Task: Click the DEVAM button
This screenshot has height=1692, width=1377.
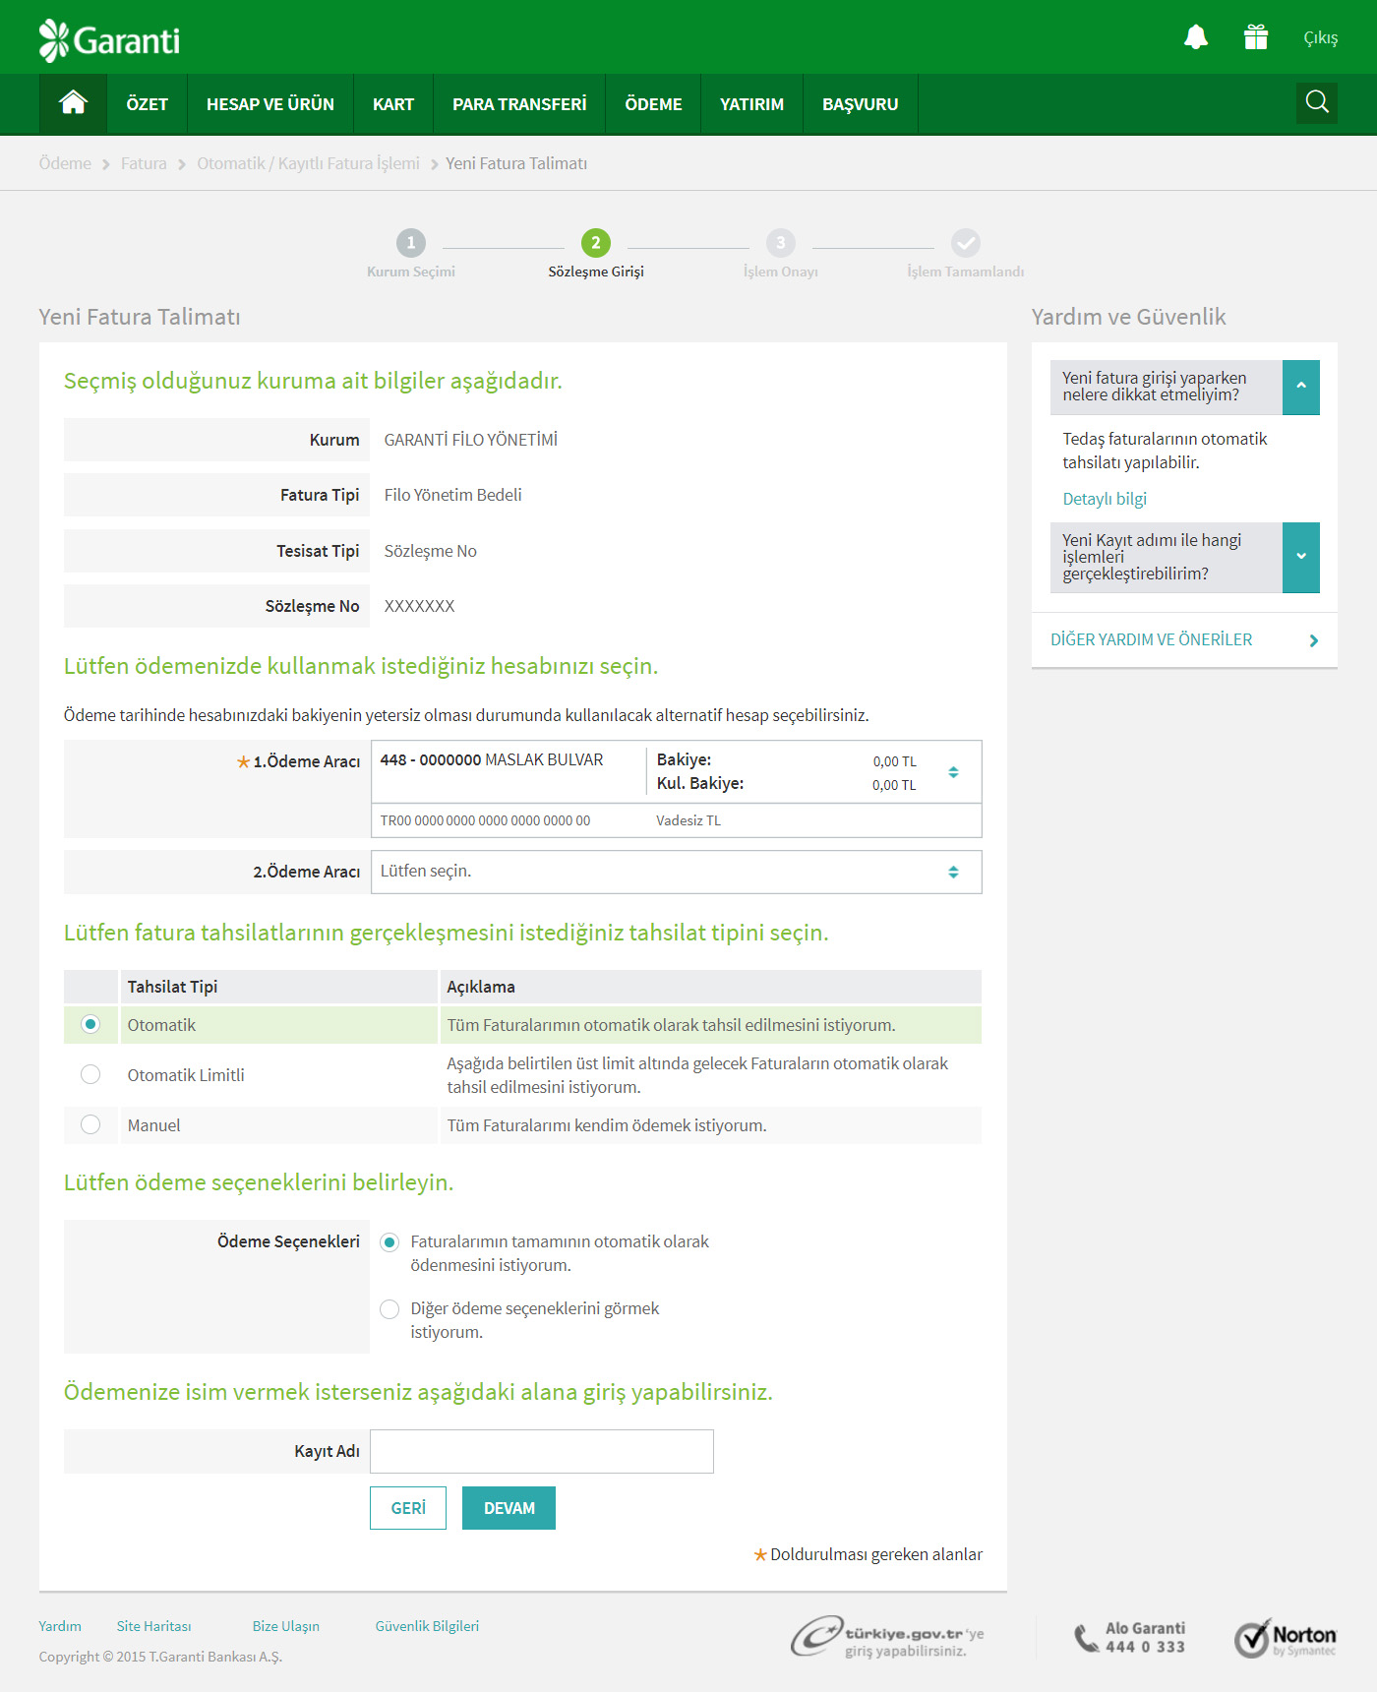Action: 509,1508
